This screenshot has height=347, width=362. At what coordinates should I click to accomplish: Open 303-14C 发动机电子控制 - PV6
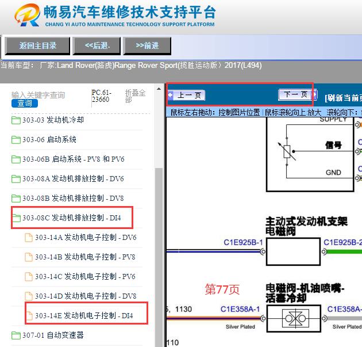(85, 276)
